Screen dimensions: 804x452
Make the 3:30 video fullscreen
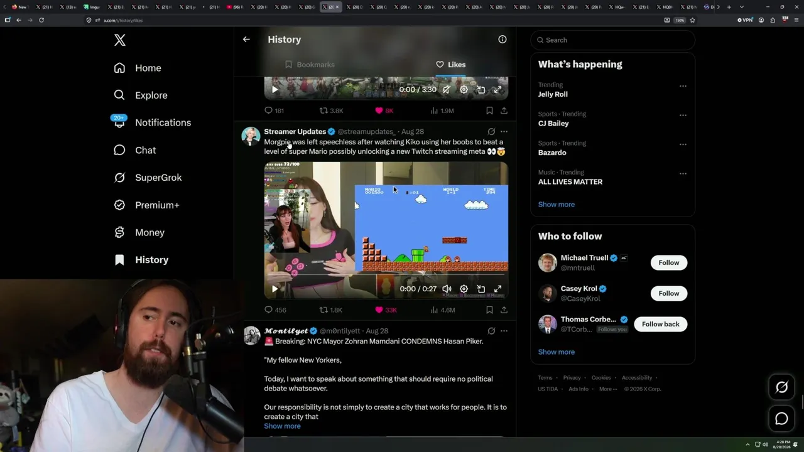[x=497, y=90]
